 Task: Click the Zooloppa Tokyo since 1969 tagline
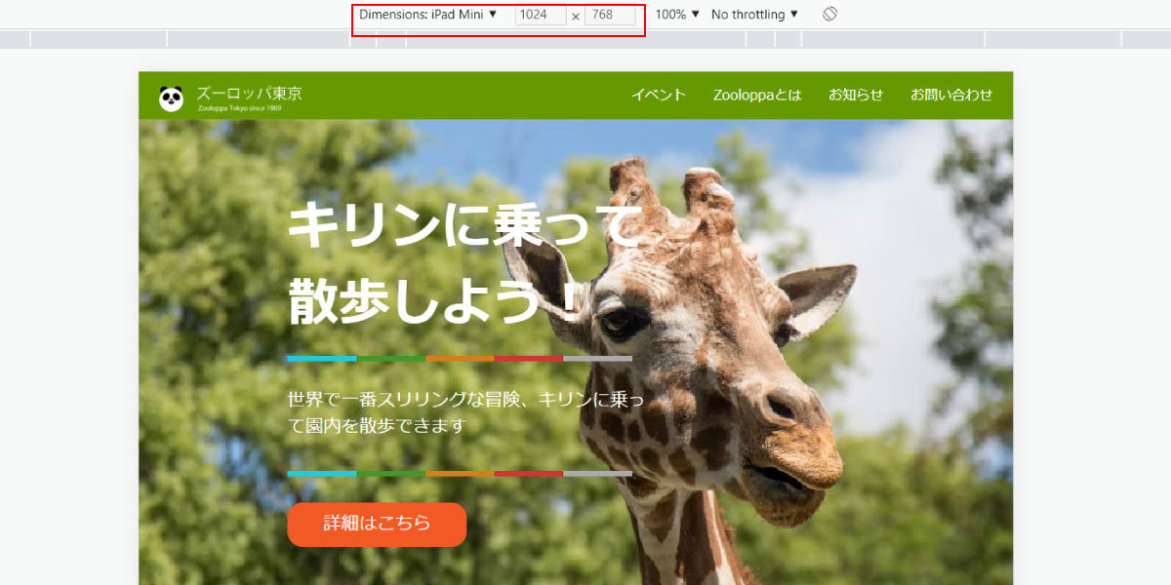coord(239,108)
